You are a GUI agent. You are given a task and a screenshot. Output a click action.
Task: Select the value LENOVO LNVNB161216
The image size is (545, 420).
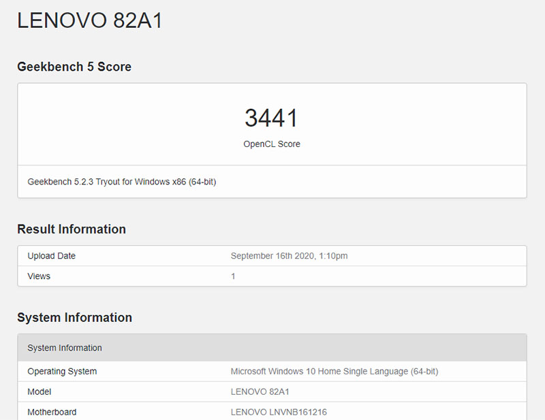click(279, 412)
